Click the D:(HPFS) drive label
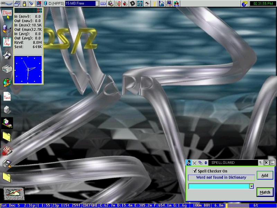 (x=56, y=3)
